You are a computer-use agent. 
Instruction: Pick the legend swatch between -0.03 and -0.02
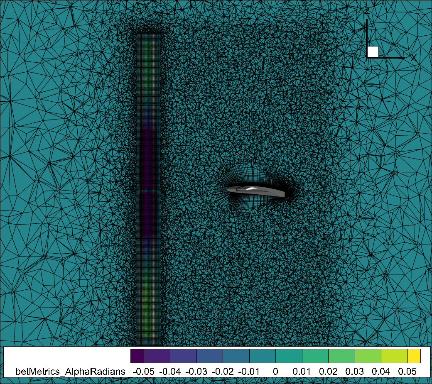[210, 356]
